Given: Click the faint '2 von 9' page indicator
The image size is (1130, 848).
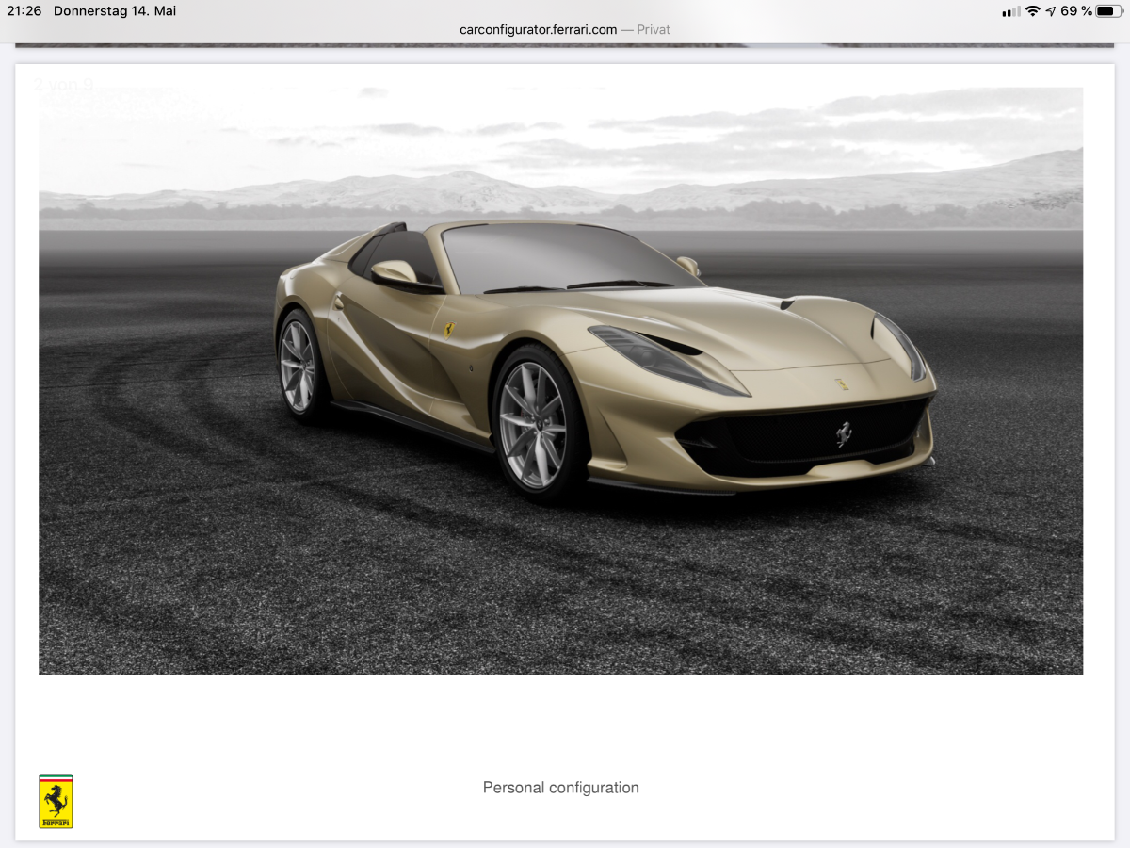Looking at the screenshot, I should coord(63,85).
